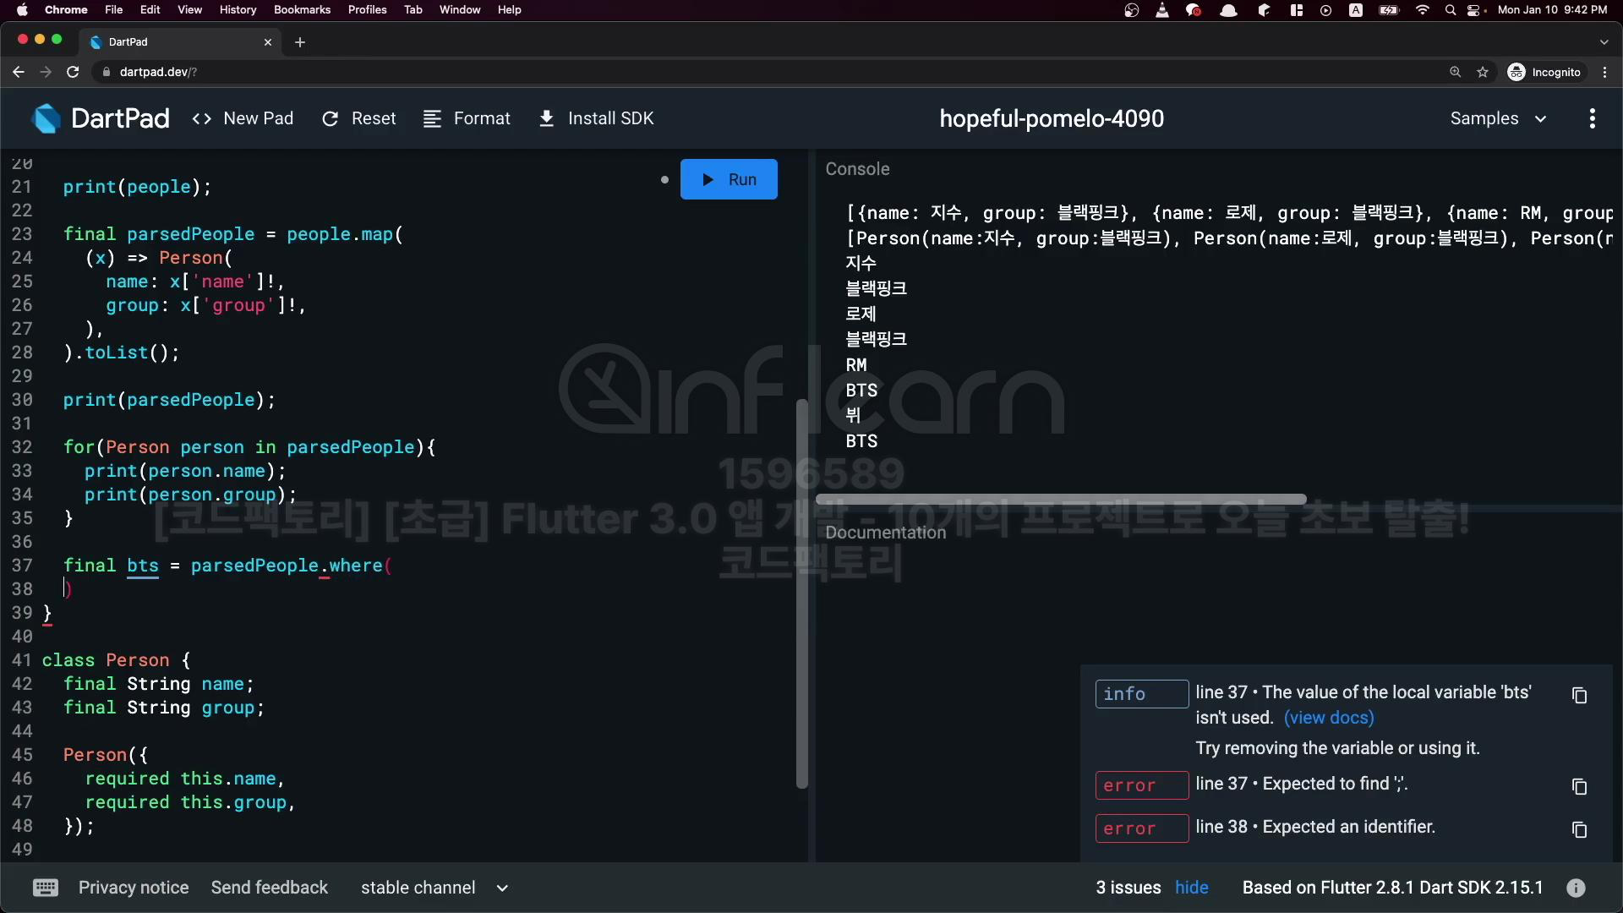1623x913 pixels.
Task: Open the vertical three-dot DartPad menu
Action: click(1592, 118)
